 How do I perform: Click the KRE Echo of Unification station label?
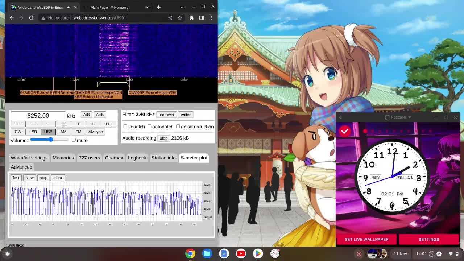pyautogui.click(x=94, y=97)
